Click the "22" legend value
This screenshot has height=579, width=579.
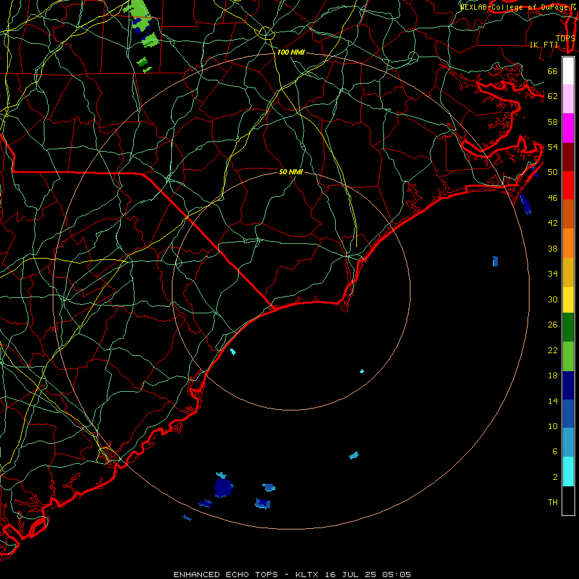(553, 350)
